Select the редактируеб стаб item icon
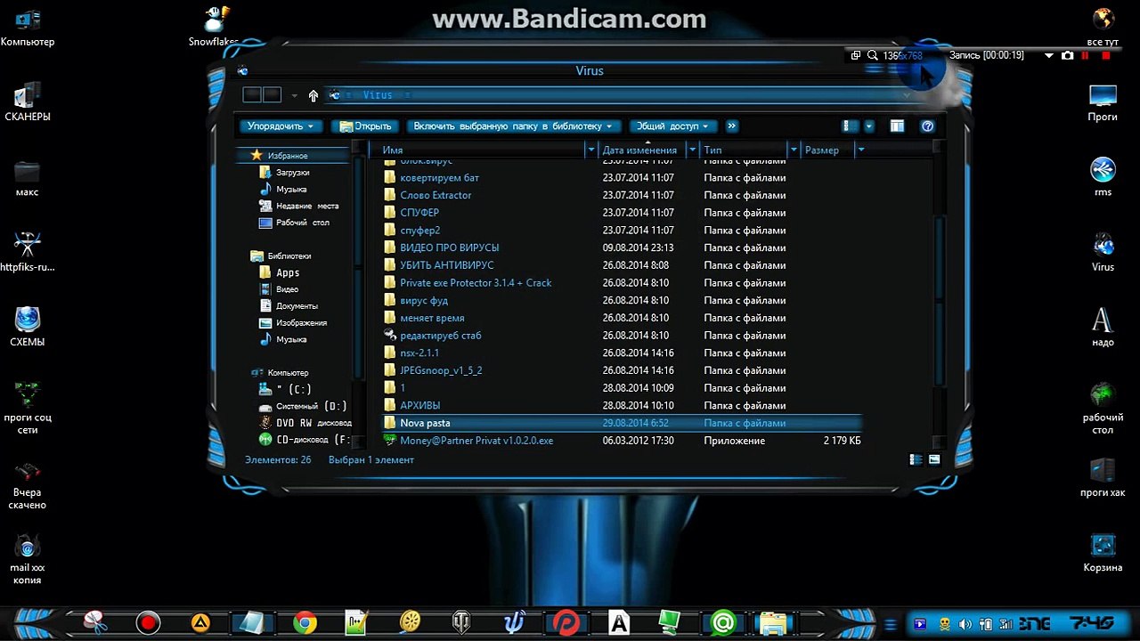Screen dimensions: 1140x641 click(x=390, y=335)
